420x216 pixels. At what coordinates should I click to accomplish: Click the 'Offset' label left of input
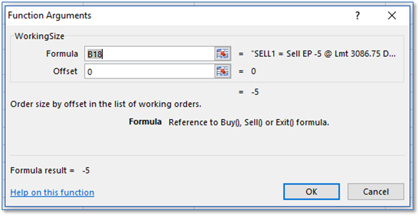(65, 71)
